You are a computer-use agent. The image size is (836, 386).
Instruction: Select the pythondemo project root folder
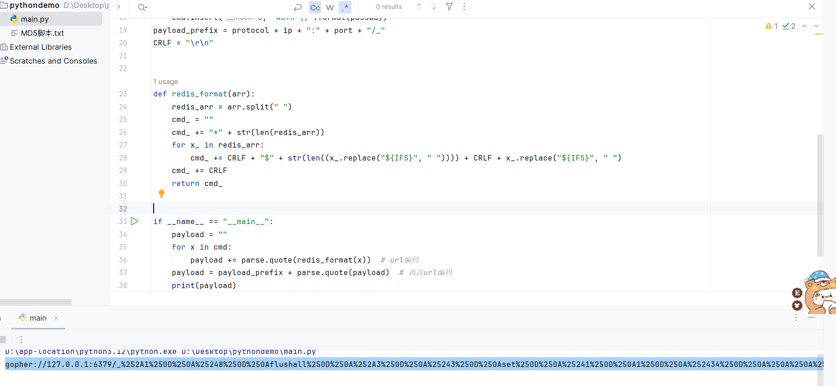34,5
